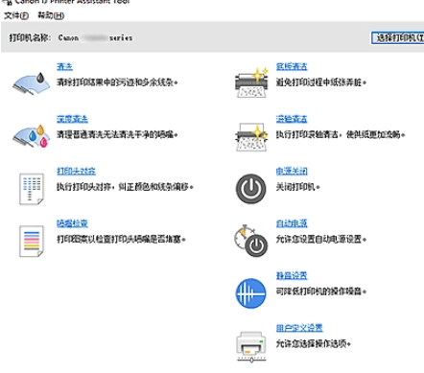Open the 底板清洁 link
424x373 pixels.
[292, 66]
